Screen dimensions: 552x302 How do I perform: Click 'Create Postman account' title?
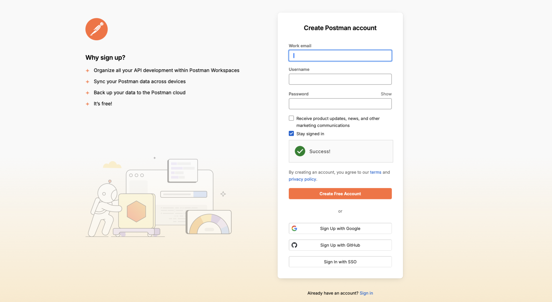(x=340, y=28)
